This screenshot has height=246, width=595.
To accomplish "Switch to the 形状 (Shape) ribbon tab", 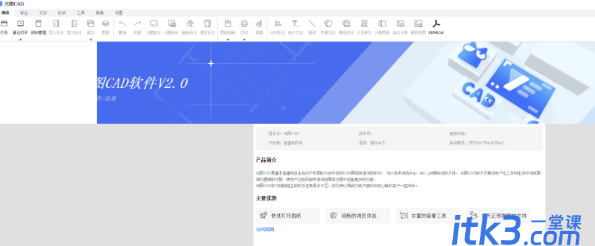I will coord(62,13).
